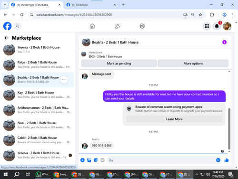Click the More options button

(193, 63)
